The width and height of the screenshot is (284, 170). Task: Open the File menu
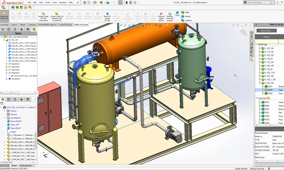(x=29, y=2)
